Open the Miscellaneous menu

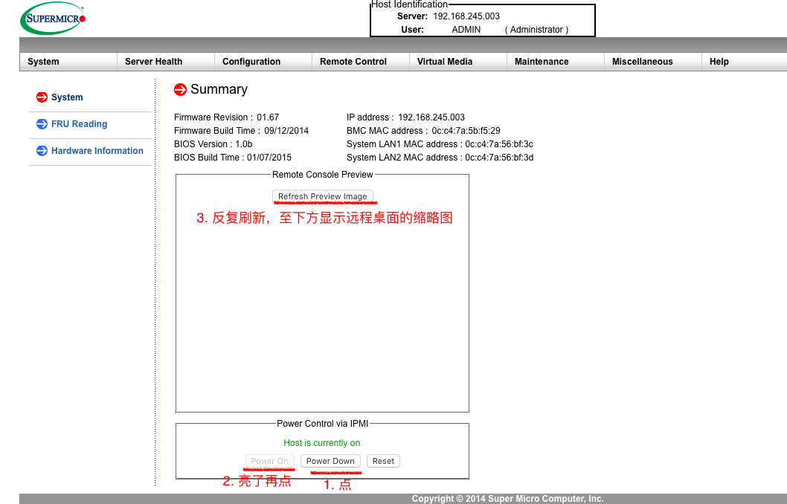642,62
